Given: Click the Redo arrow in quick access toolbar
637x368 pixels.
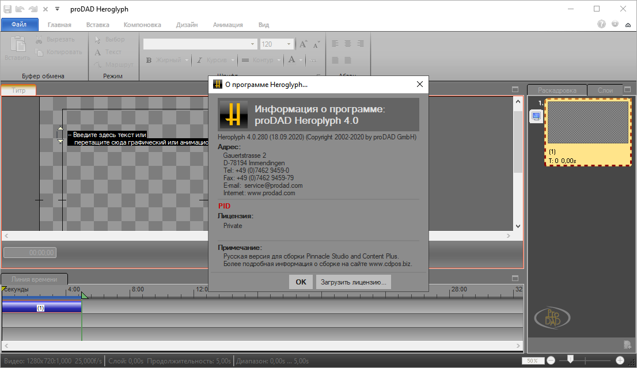Looking at the screenshot, I should pyautogui.click(x=33, y=9).
